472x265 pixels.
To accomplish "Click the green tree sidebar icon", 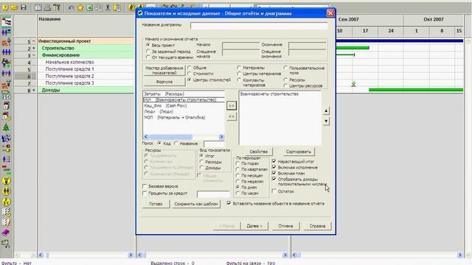I will [7, 127].
